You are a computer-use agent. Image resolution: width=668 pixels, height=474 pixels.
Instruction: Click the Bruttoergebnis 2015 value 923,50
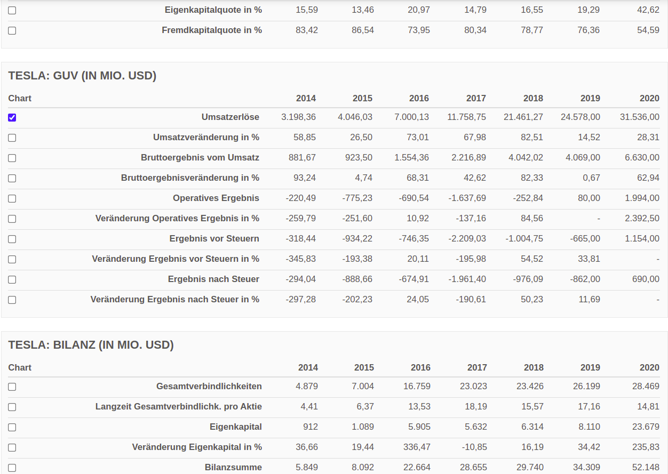359,157
